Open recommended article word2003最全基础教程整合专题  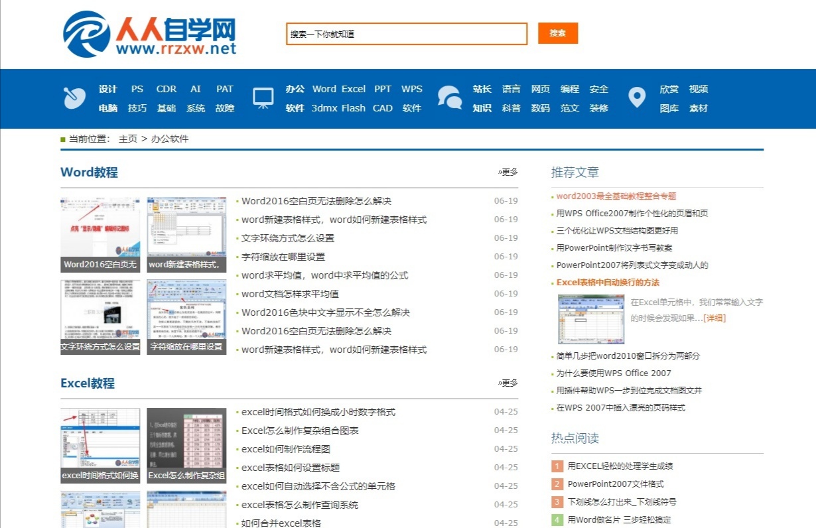616,196
